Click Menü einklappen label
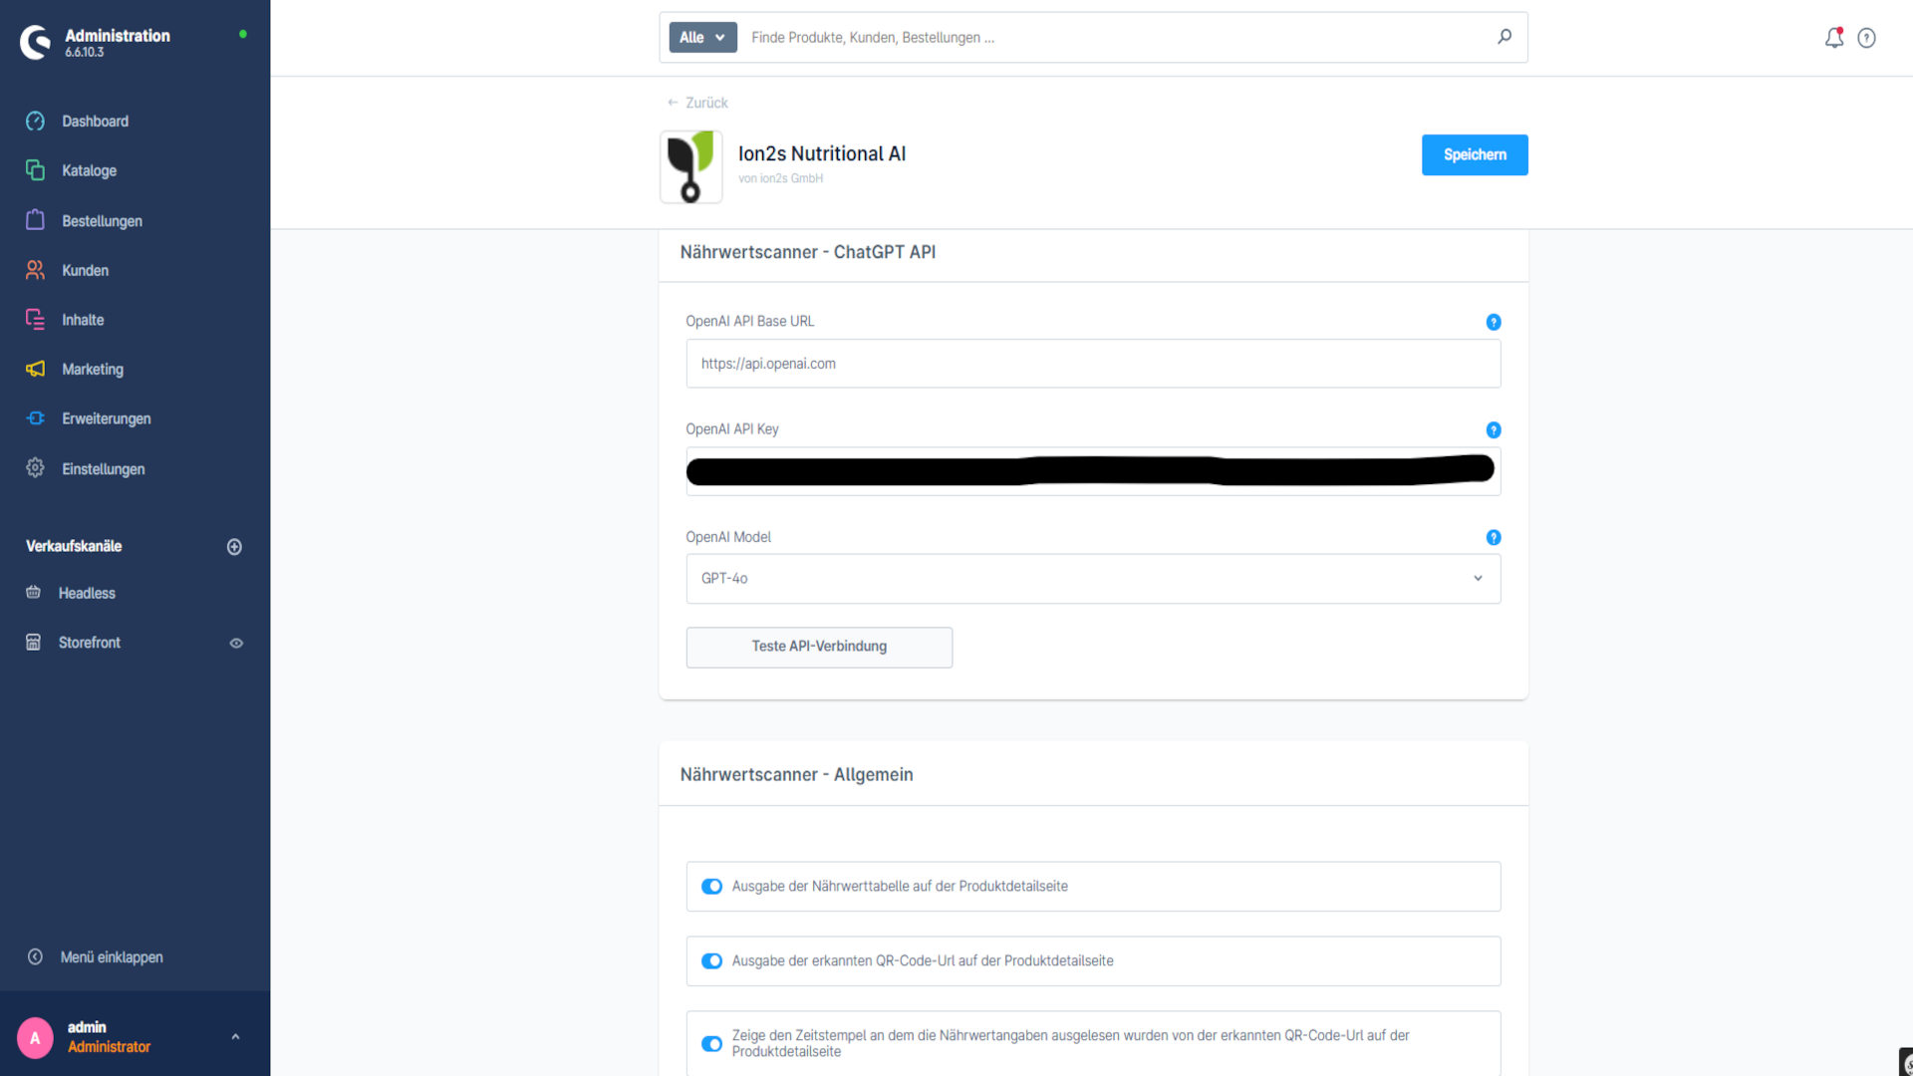Viewport: 1913px width, 1076px height. (x=112, y=956)
